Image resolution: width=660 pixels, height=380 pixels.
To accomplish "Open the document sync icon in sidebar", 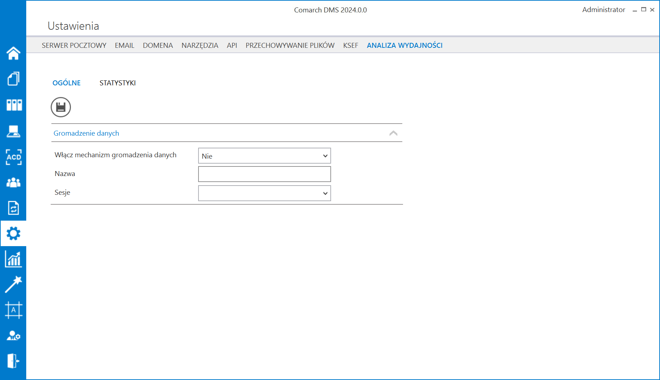I will point(13,208).
